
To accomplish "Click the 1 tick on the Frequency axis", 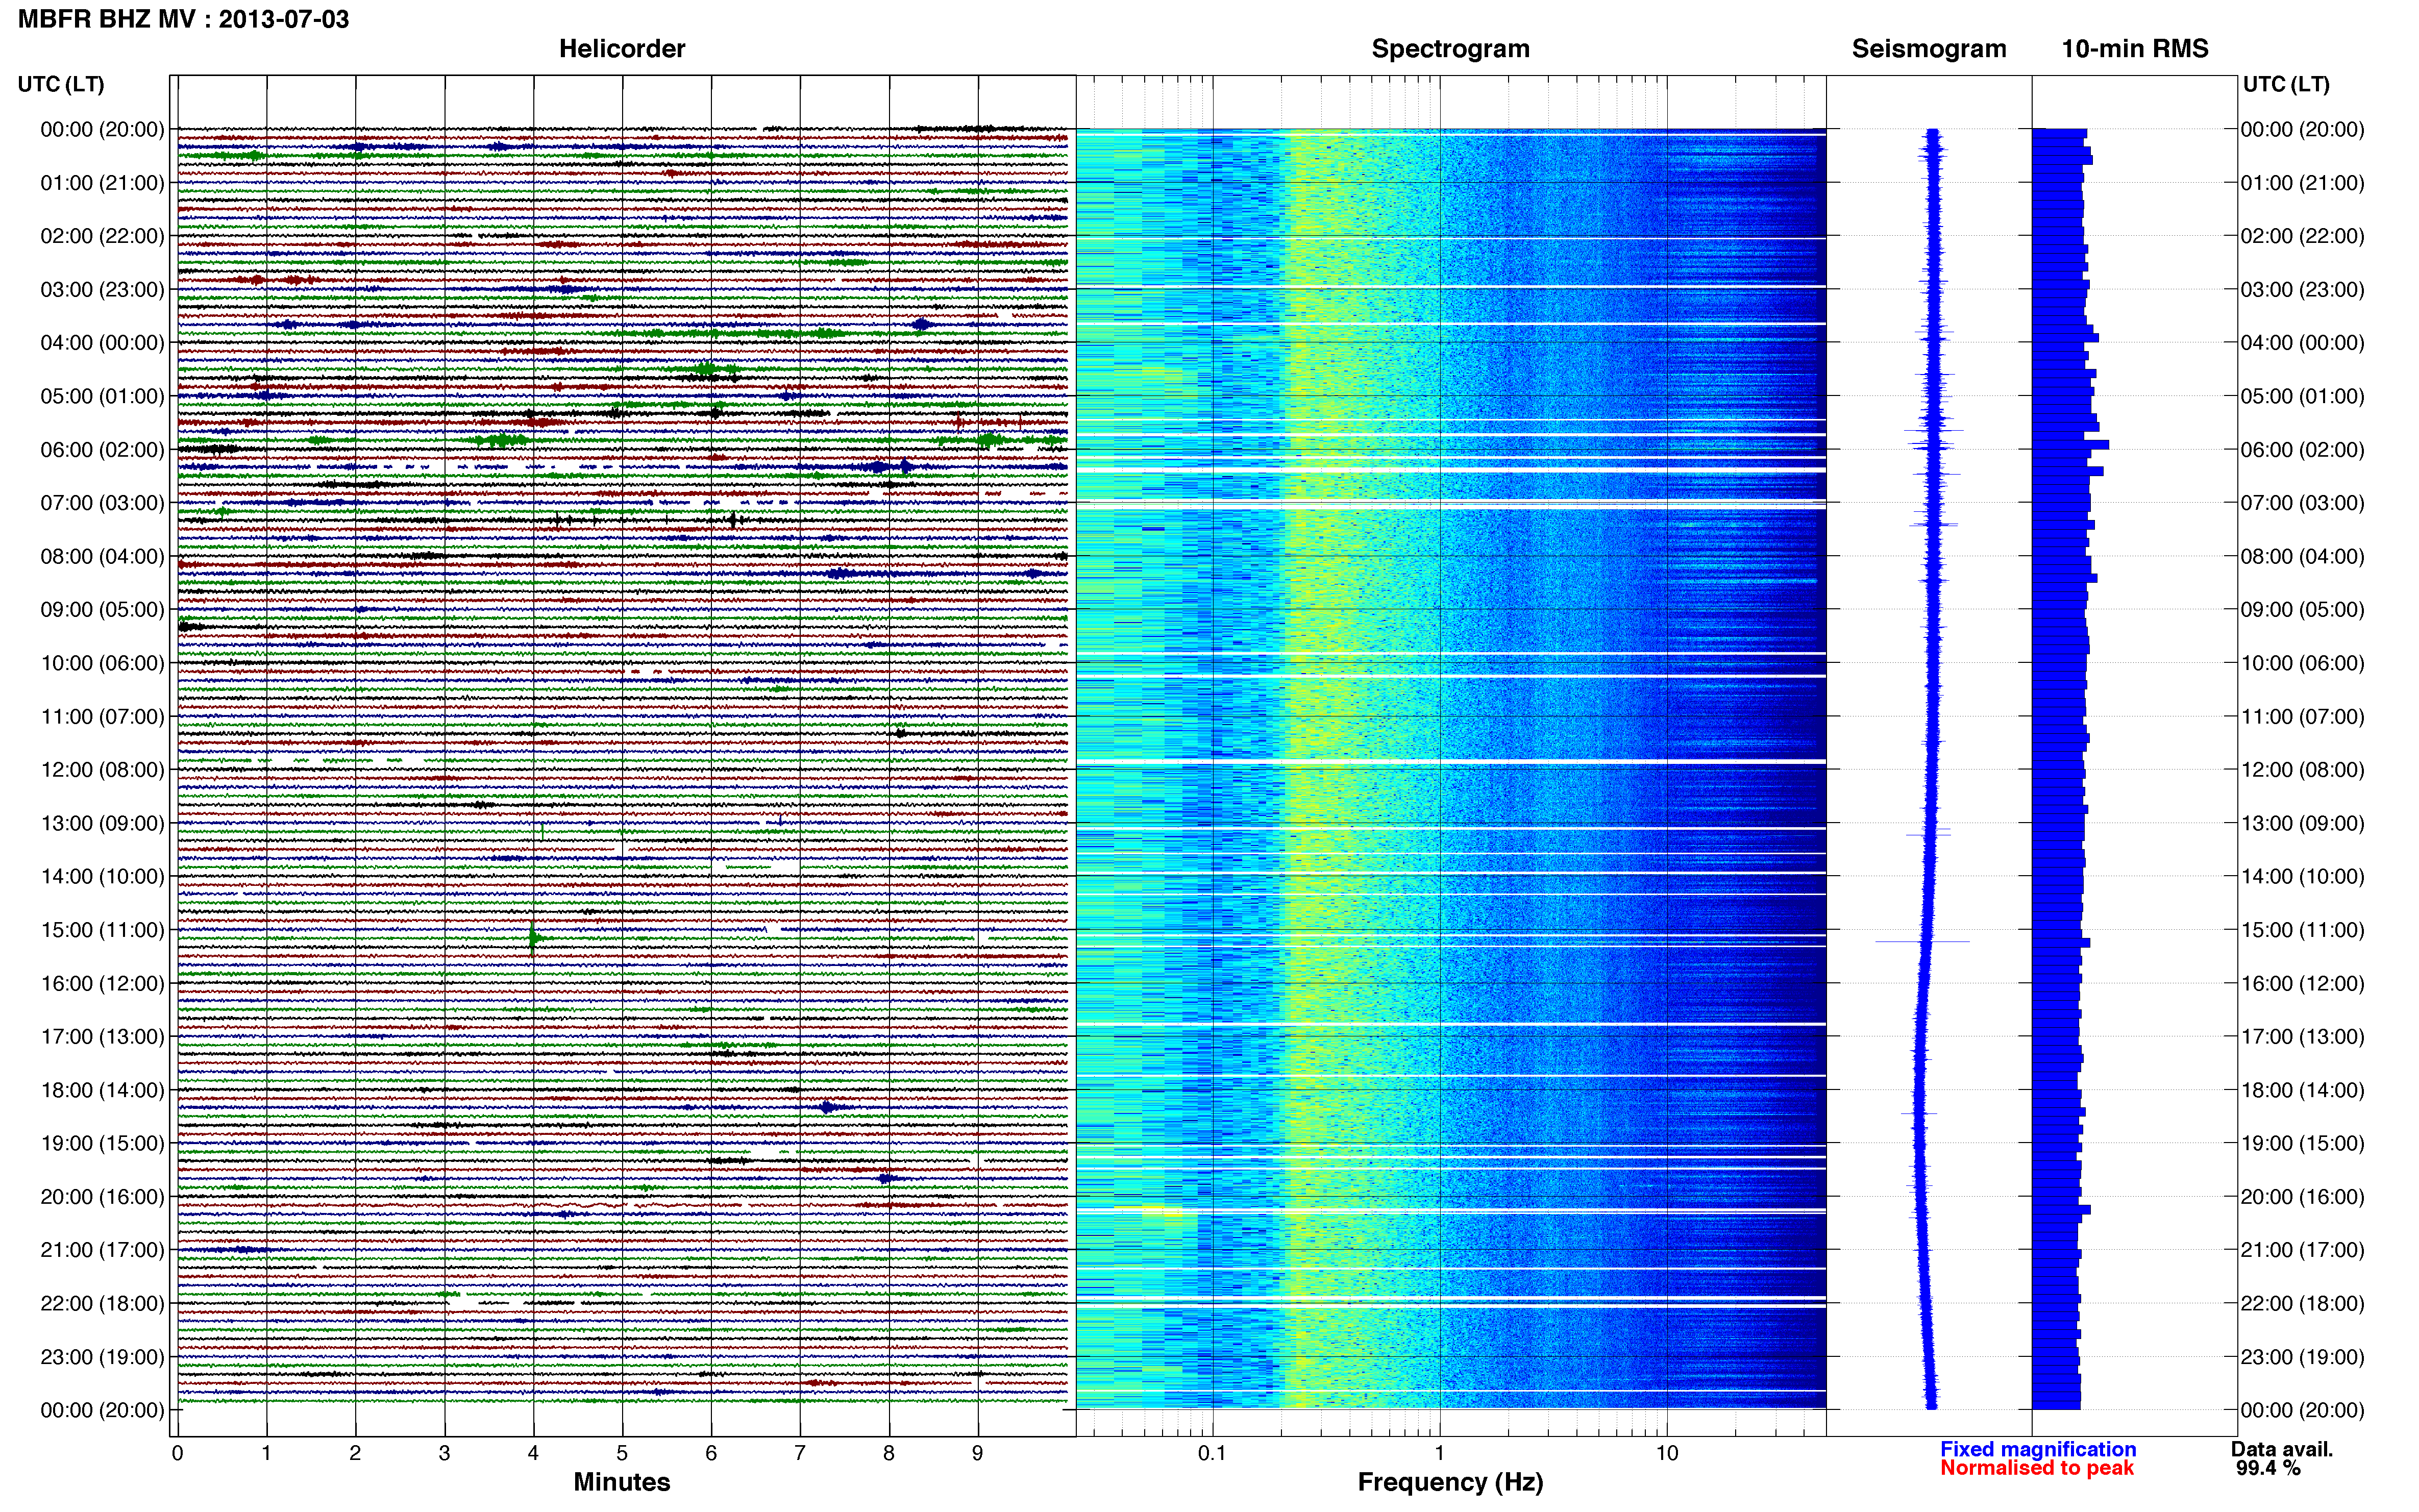I will point(1439,1453).
